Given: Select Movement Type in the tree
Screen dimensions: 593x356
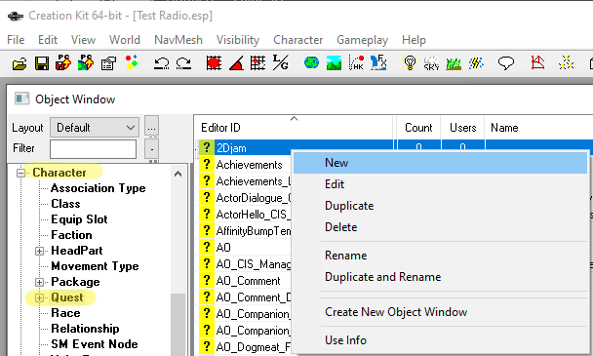Looking at the screenshot, I should coord(95,266).
